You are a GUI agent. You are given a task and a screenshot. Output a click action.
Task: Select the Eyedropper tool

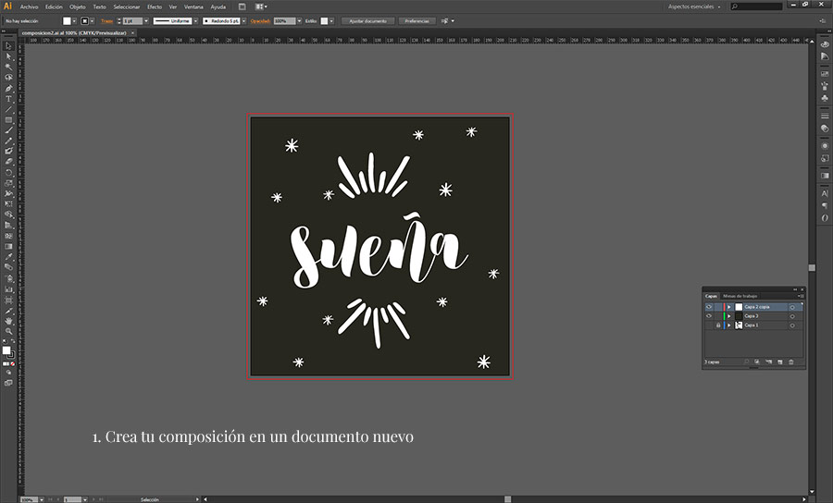pyautogui.click(x=8, y=257)
